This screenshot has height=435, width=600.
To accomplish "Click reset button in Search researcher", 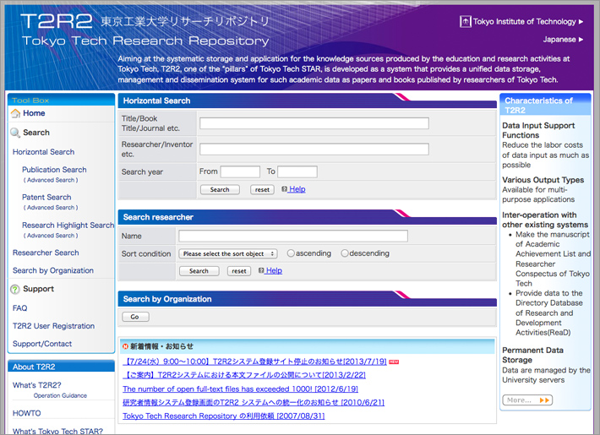I will (239, 271).
